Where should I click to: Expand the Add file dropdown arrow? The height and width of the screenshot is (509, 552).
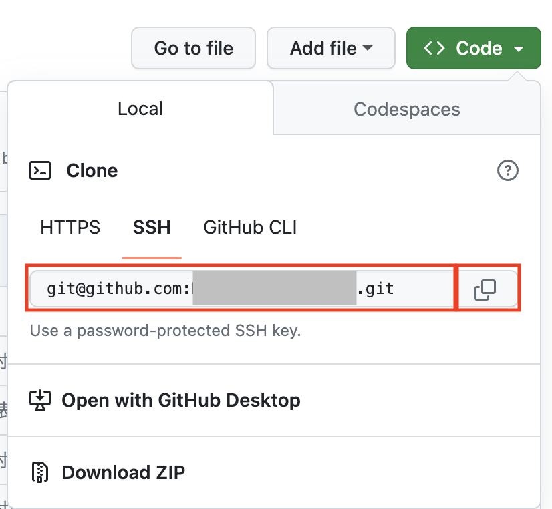(x=368, y=49)
